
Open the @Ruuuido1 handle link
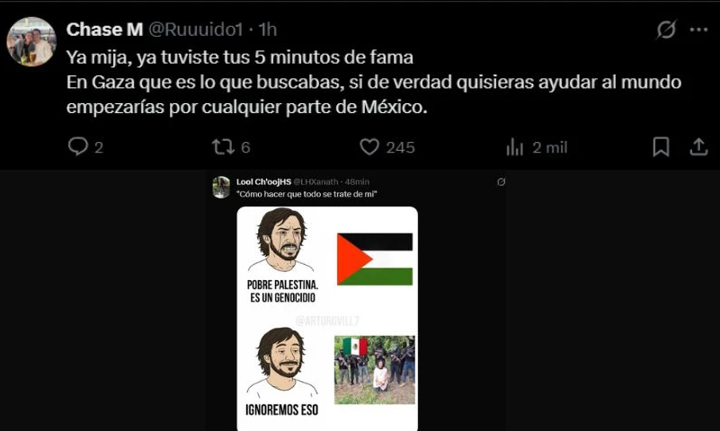tap(195, 30)
